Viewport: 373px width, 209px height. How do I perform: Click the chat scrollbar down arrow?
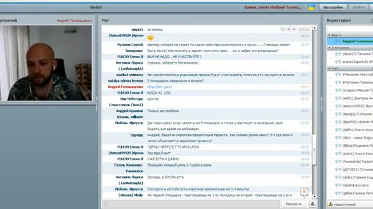(x=315, y=196)
